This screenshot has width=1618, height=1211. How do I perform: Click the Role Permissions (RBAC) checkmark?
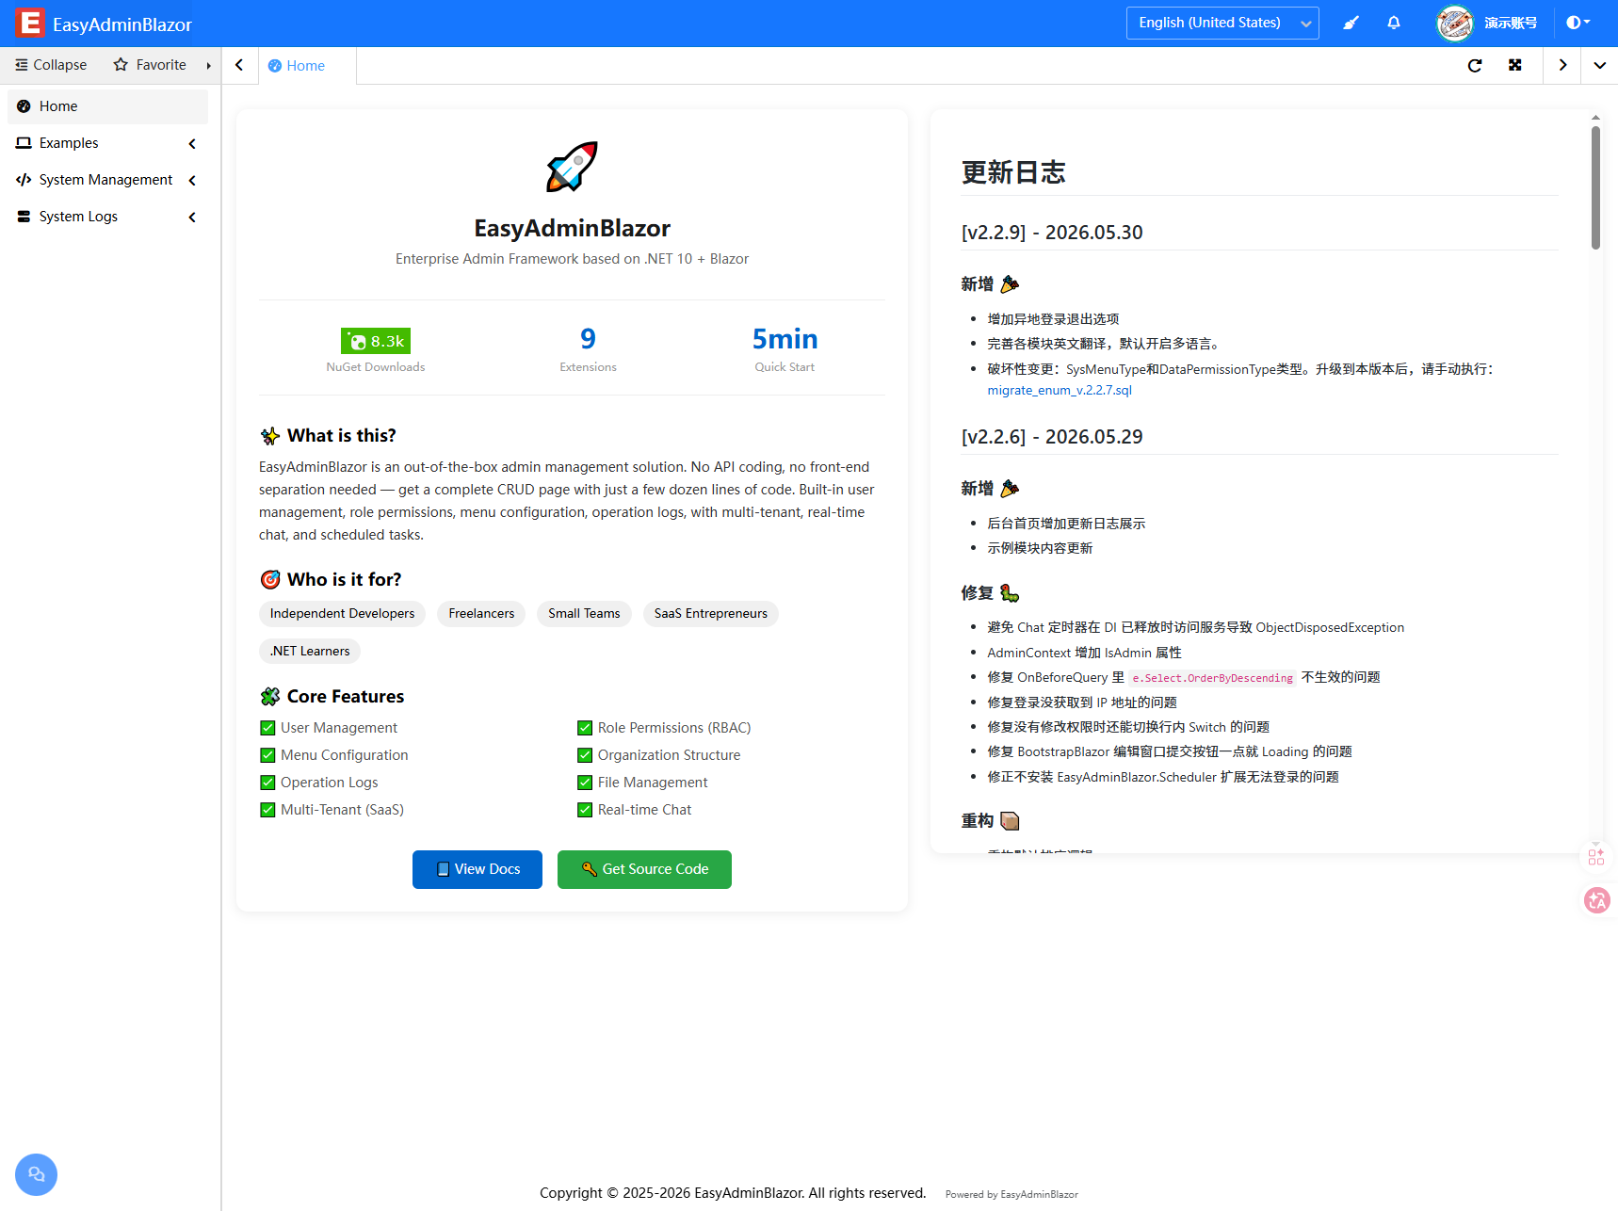(585, 728)
